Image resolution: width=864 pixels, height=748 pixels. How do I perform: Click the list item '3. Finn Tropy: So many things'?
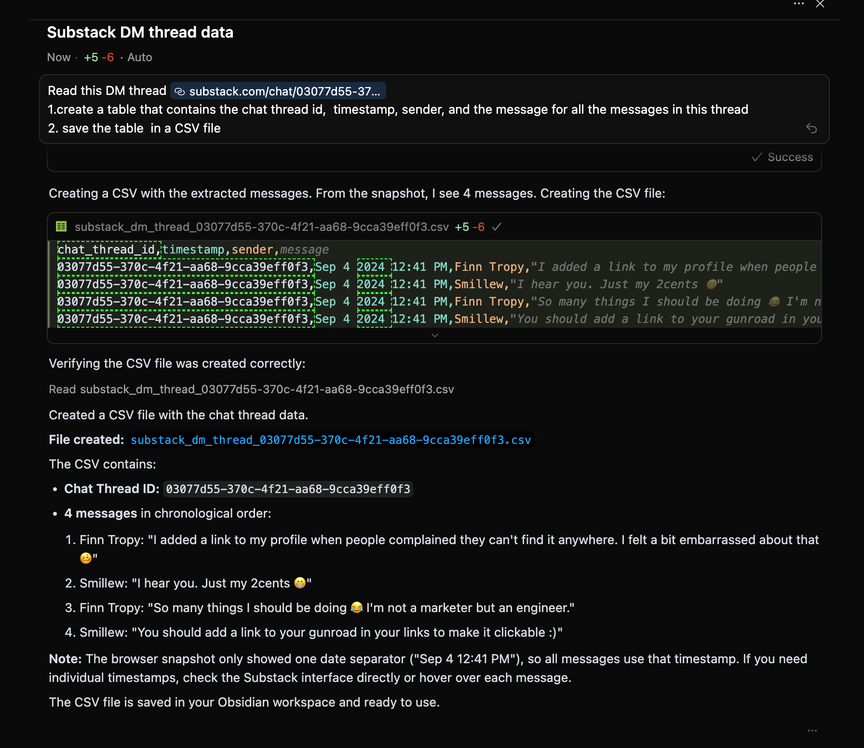coord(320,608)
